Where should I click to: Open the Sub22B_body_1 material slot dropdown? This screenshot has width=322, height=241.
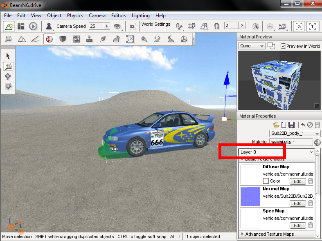click(x=295, y=134)
